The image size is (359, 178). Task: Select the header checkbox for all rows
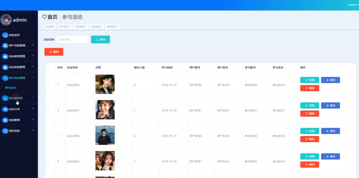[49, 67]
